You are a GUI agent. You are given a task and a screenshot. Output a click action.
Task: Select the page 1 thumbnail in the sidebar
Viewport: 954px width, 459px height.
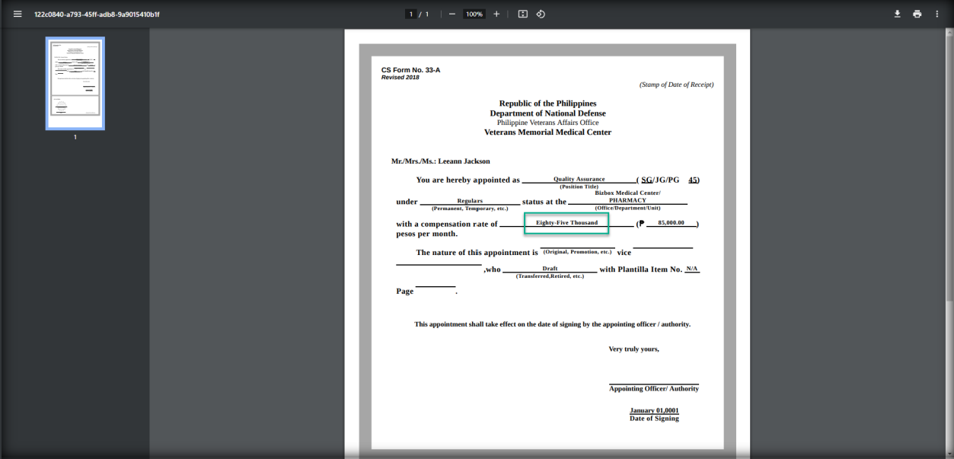(75, 84)
